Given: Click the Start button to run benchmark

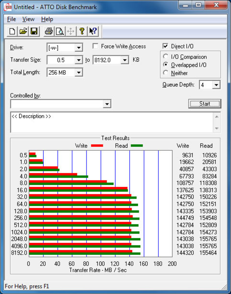Looking at the screenshot, I should pyautogui.click(x=205, y=104).
